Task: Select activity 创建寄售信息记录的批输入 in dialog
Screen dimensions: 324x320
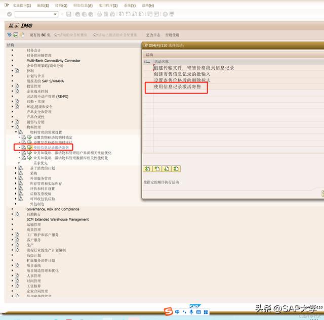Action: 182,74
